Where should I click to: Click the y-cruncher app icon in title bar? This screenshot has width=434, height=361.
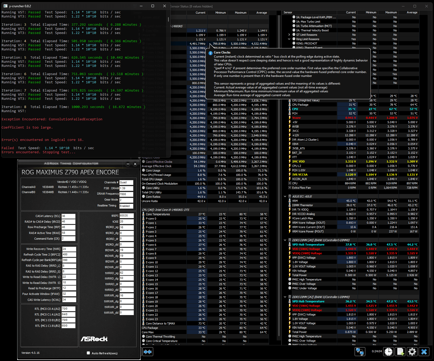pyautogui.click(x=6, y=6)
